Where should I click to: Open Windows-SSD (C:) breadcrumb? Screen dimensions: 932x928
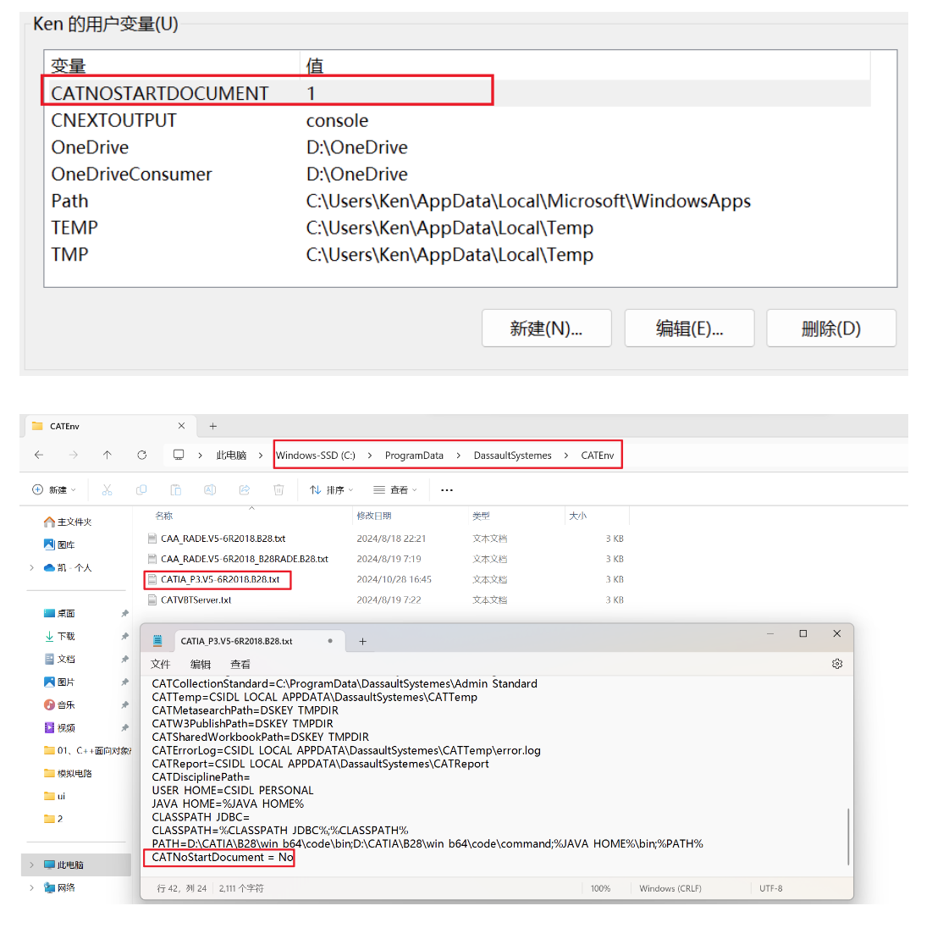316,456
